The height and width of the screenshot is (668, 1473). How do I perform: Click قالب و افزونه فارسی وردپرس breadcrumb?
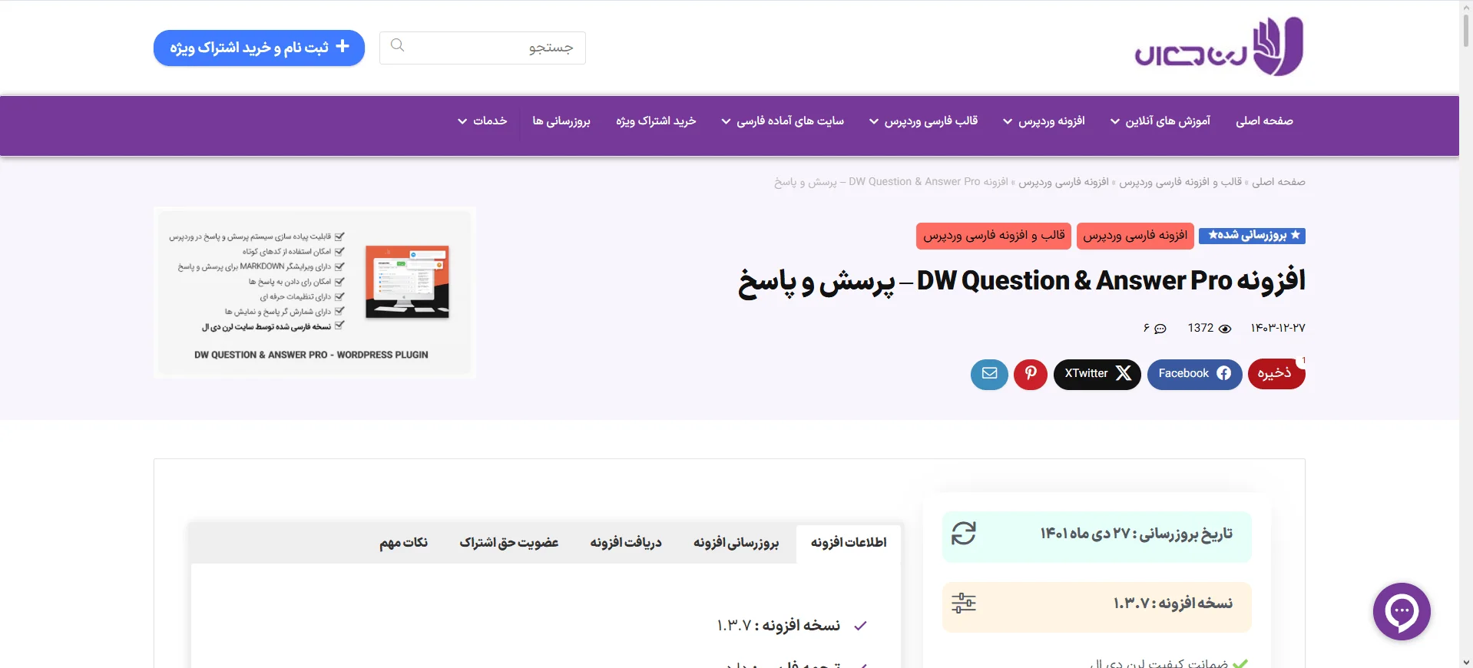coord(1180,182)
